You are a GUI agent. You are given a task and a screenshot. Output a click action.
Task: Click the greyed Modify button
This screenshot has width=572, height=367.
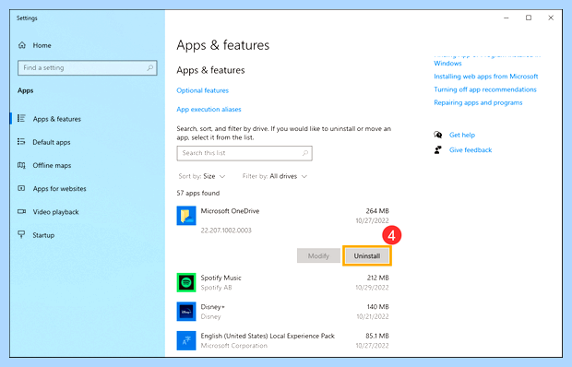click(x=318, y=255)
